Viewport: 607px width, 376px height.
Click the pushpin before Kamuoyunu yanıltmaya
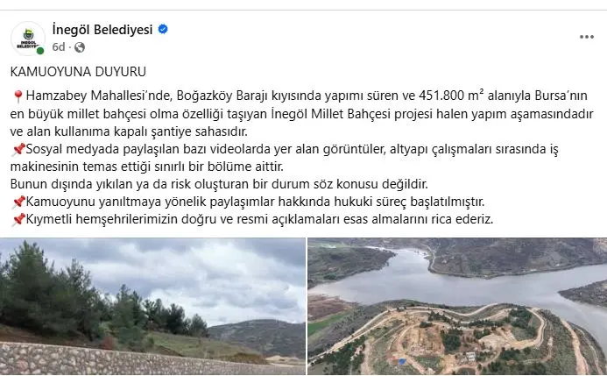pyautogui.click(x=18, y=202)
